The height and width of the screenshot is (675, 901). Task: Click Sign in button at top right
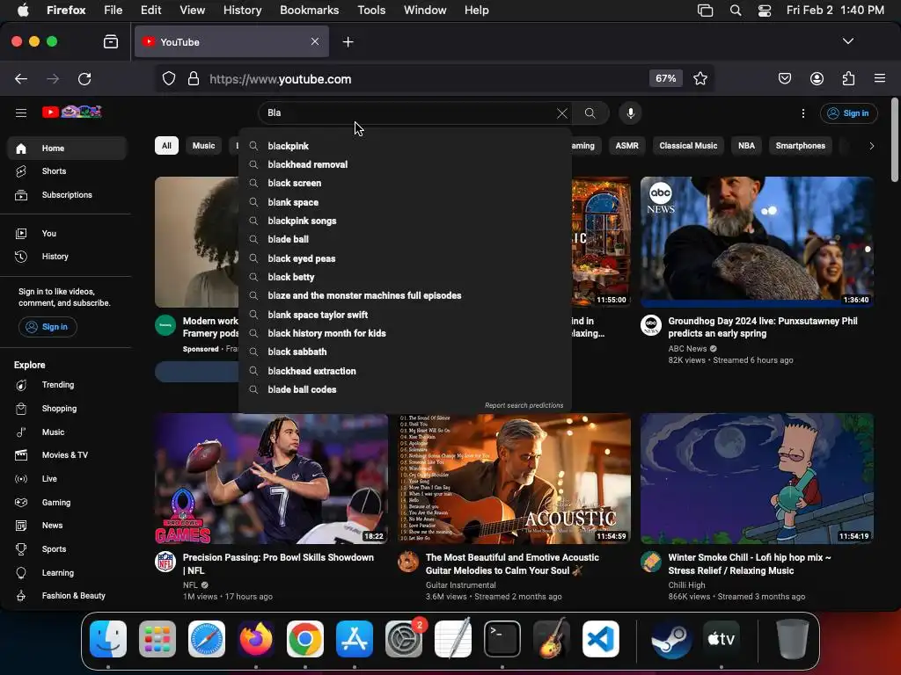pos(849,113)
